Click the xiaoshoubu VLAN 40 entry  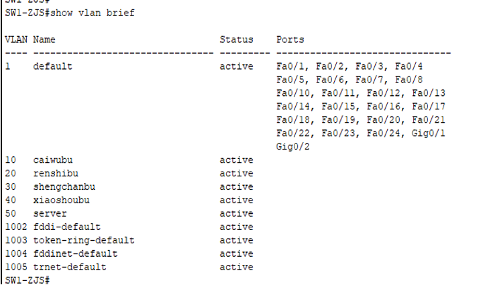coord(61,200)
